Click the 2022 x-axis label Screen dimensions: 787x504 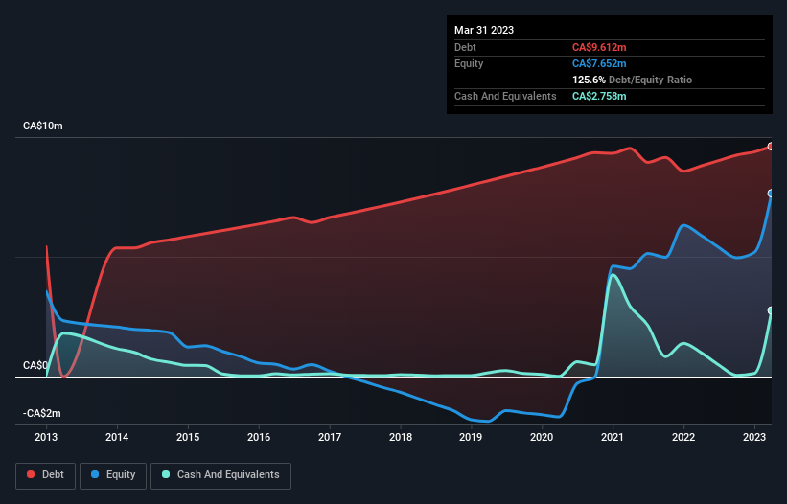coord(683,437)
